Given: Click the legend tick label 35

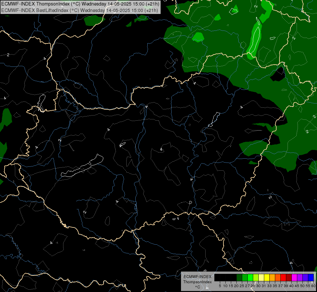Looking at the screenshot, I should coord(275,286).
